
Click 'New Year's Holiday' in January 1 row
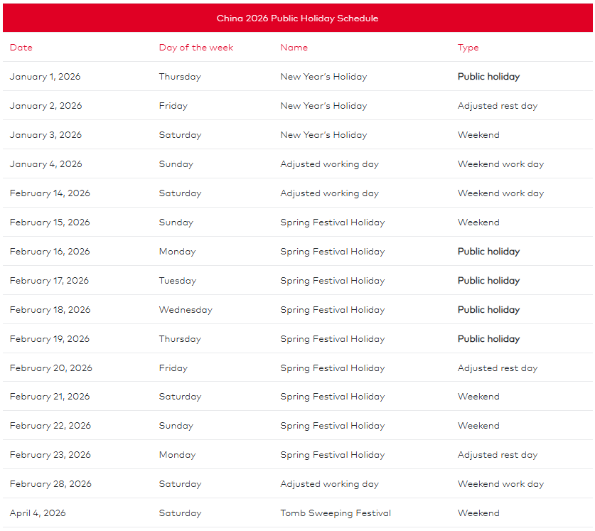click(323, 77)
